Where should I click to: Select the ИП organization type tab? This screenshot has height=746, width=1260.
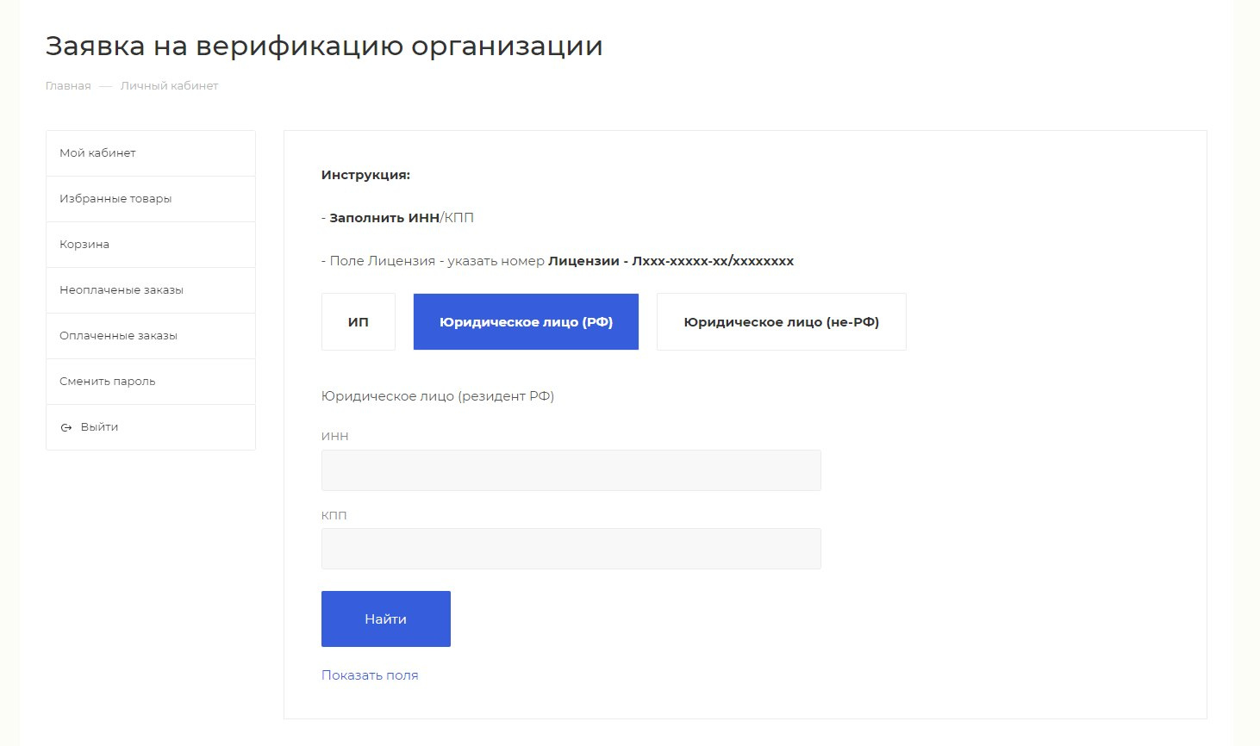359,322
